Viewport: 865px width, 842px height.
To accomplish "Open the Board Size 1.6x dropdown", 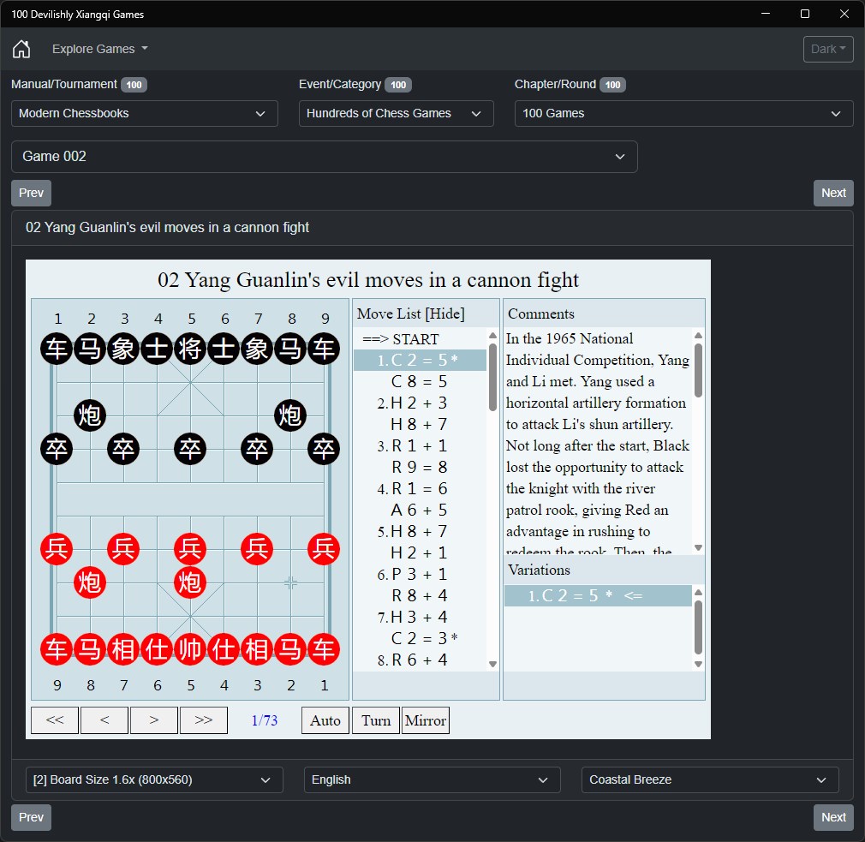I will [154, 779].
